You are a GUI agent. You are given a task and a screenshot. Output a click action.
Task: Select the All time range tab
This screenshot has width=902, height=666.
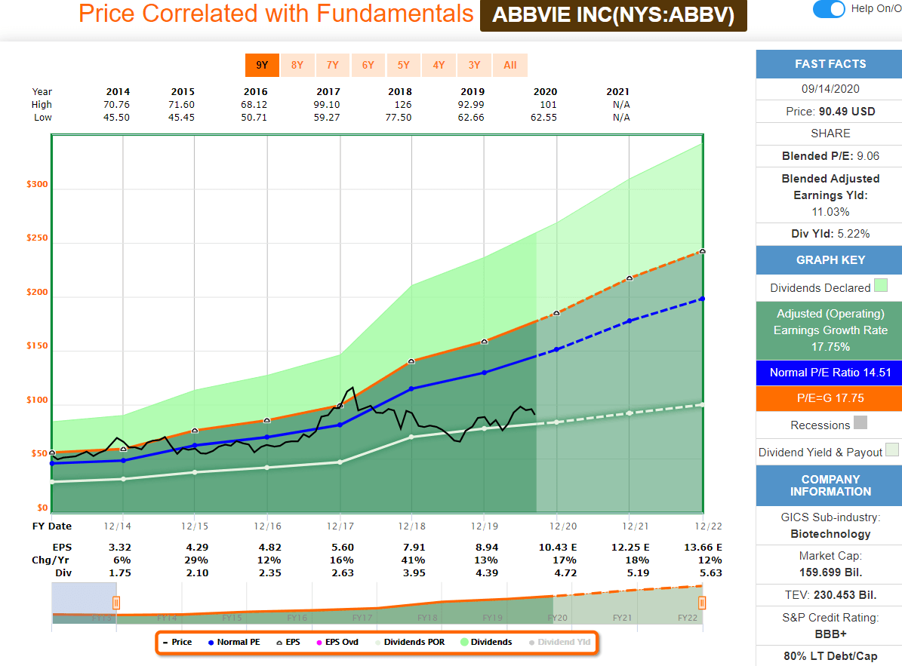(509, 65)
